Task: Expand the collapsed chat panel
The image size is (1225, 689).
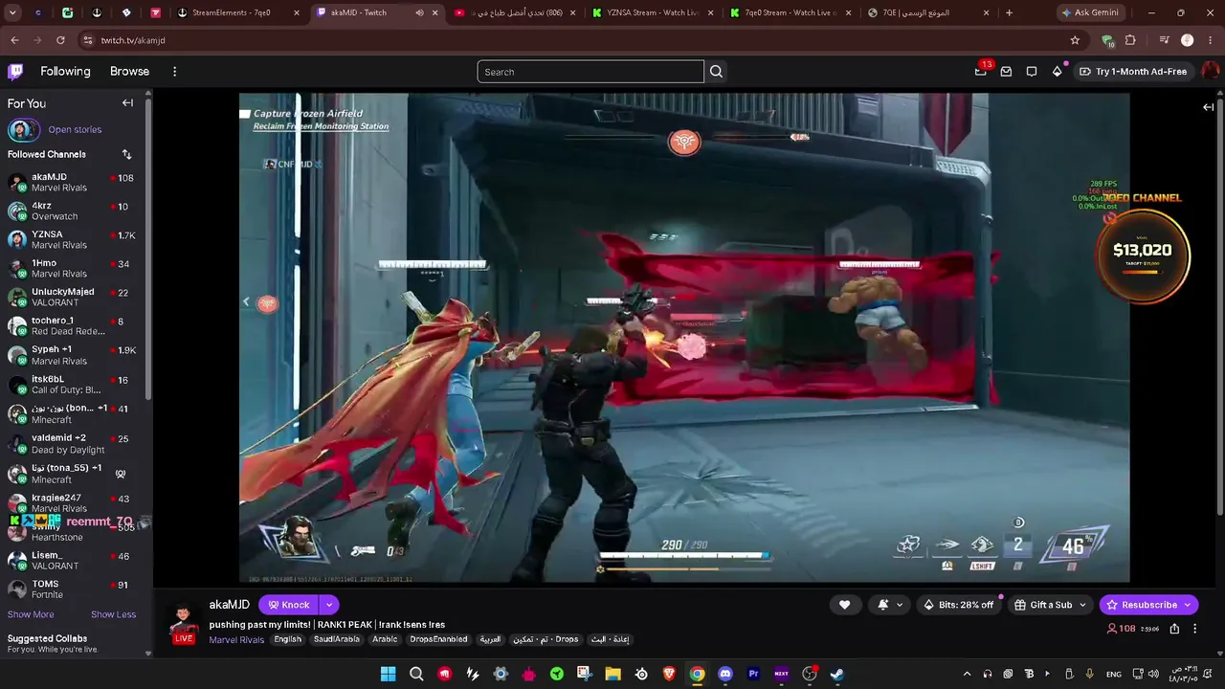Action: click(1208, 107)
